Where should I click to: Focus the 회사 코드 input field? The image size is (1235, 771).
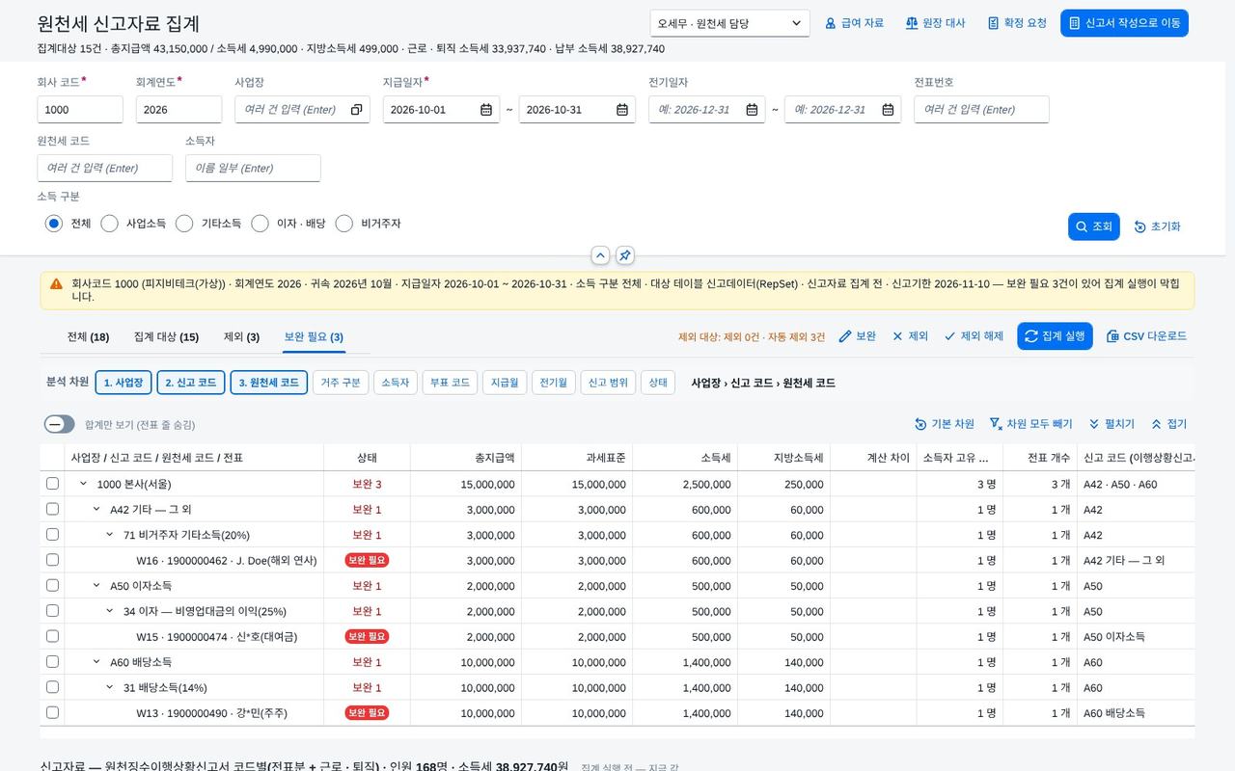click(x=80, y=110)
